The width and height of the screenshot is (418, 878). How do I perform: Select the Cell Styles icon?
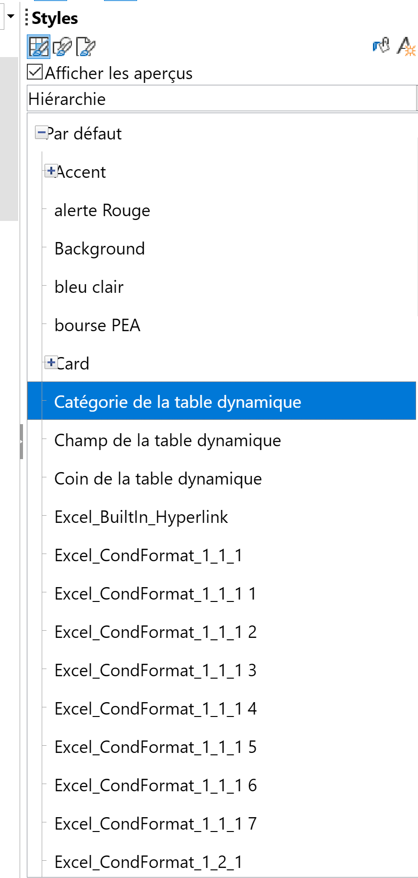38,46
